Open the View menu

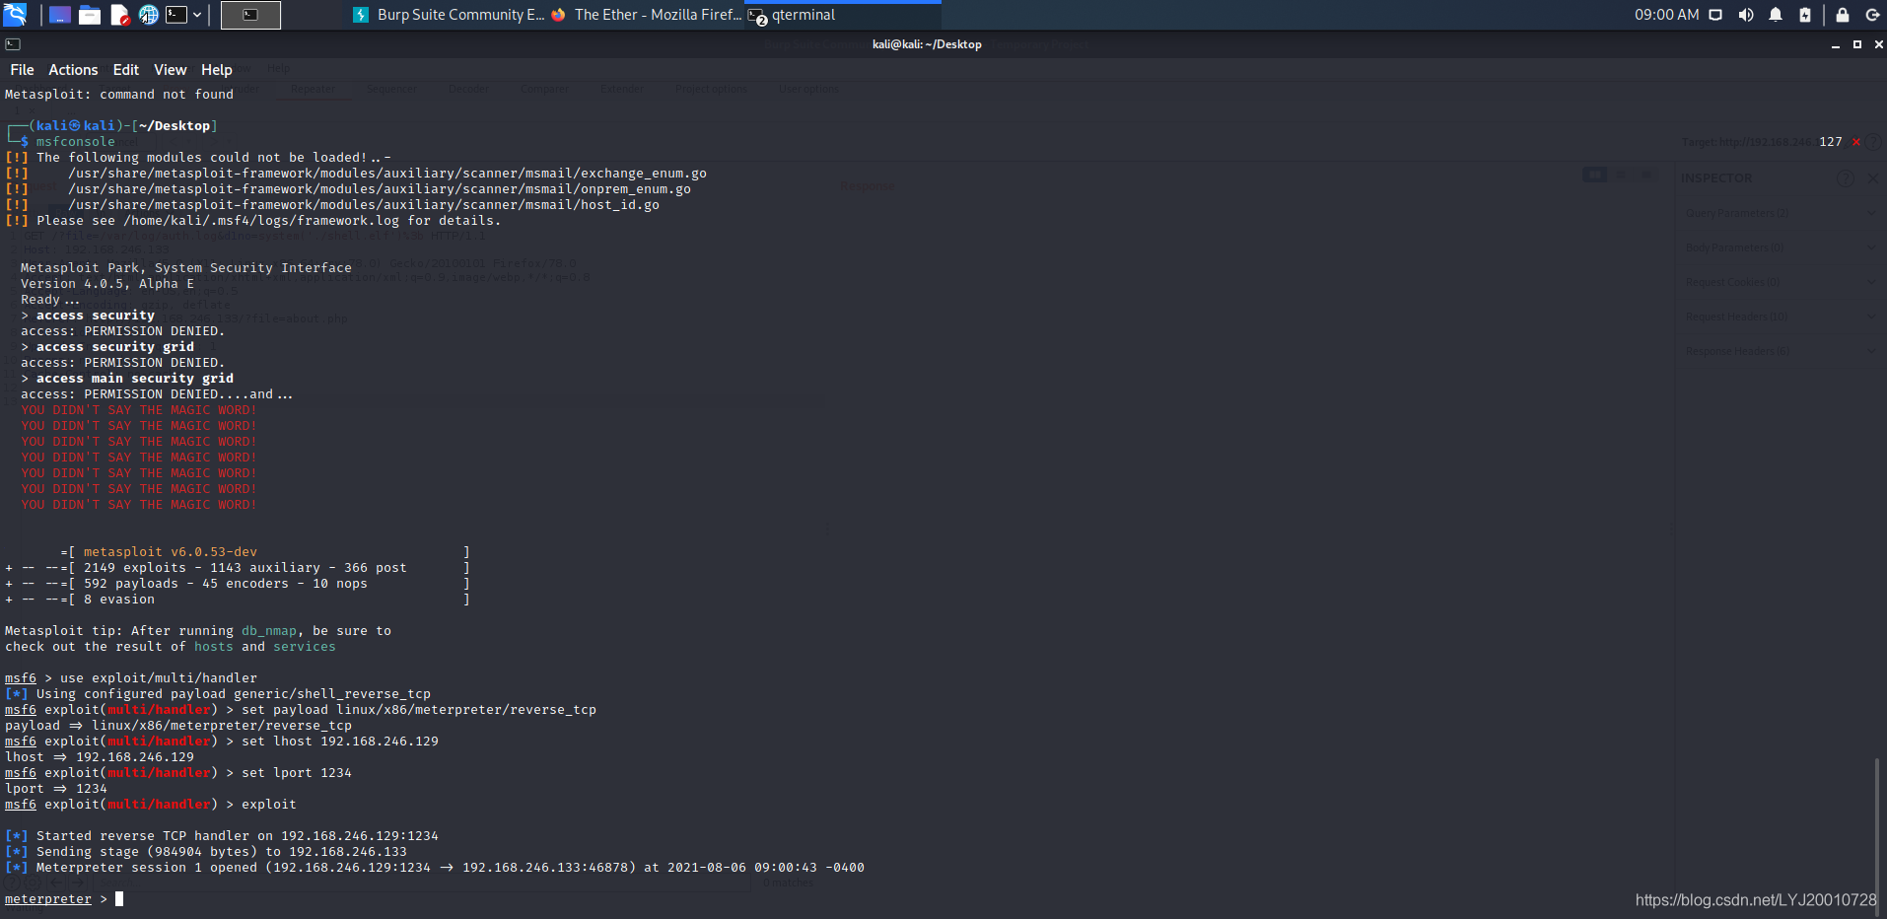[x=170, y=70]
